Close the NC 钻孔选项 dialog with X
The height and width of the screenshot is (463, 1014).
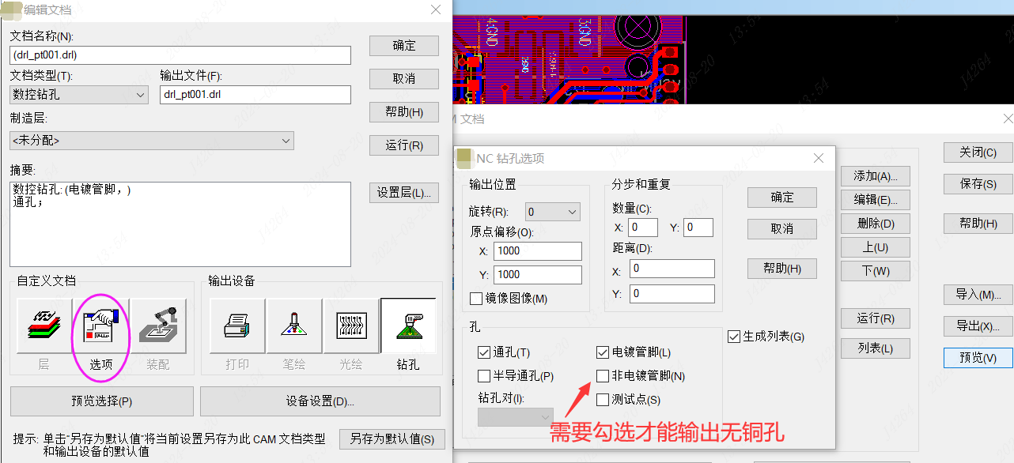coord(819,158)
